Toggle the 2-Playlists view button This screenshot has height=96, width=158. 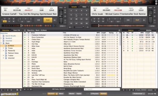tap(95, 94)
